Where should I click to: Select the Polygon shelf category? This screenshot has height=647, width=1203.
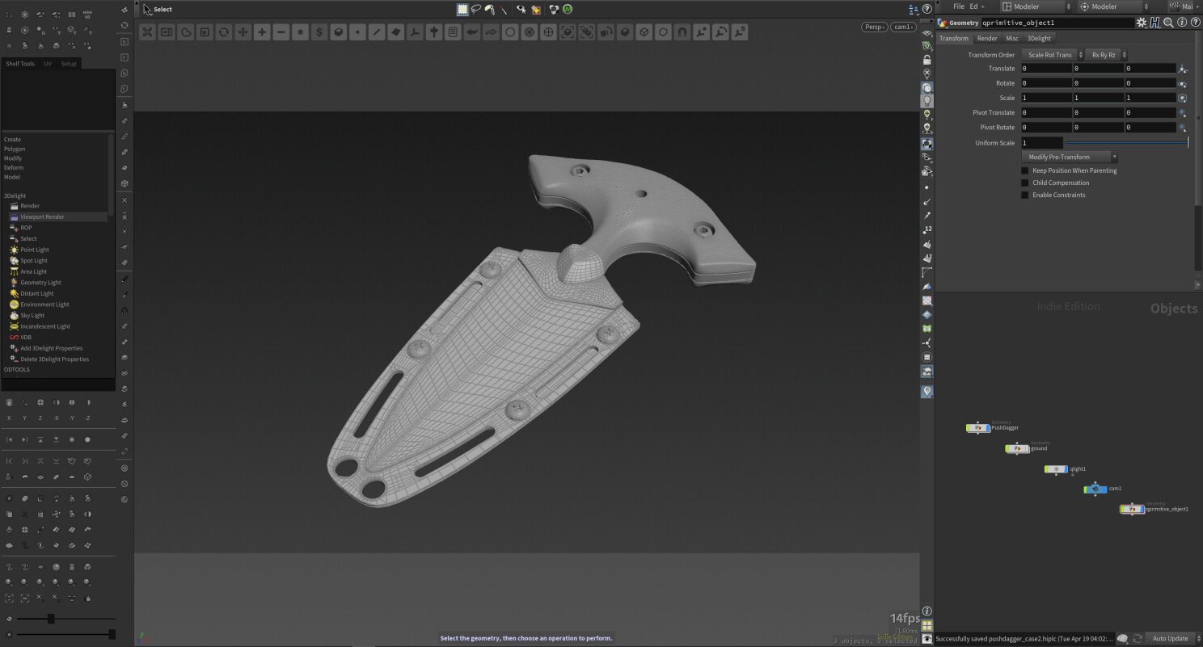click(x=15, y=149)
